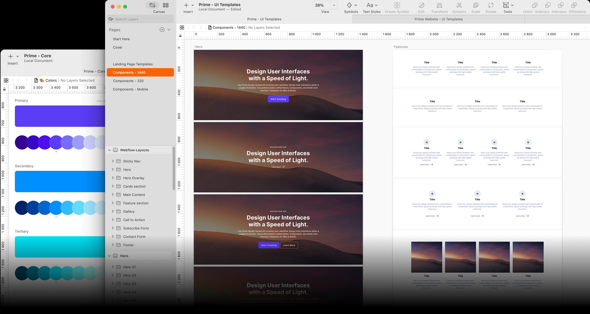Switch to the grid Components view toggle
This screenshot has width=590, height=314.
[166, 5]
